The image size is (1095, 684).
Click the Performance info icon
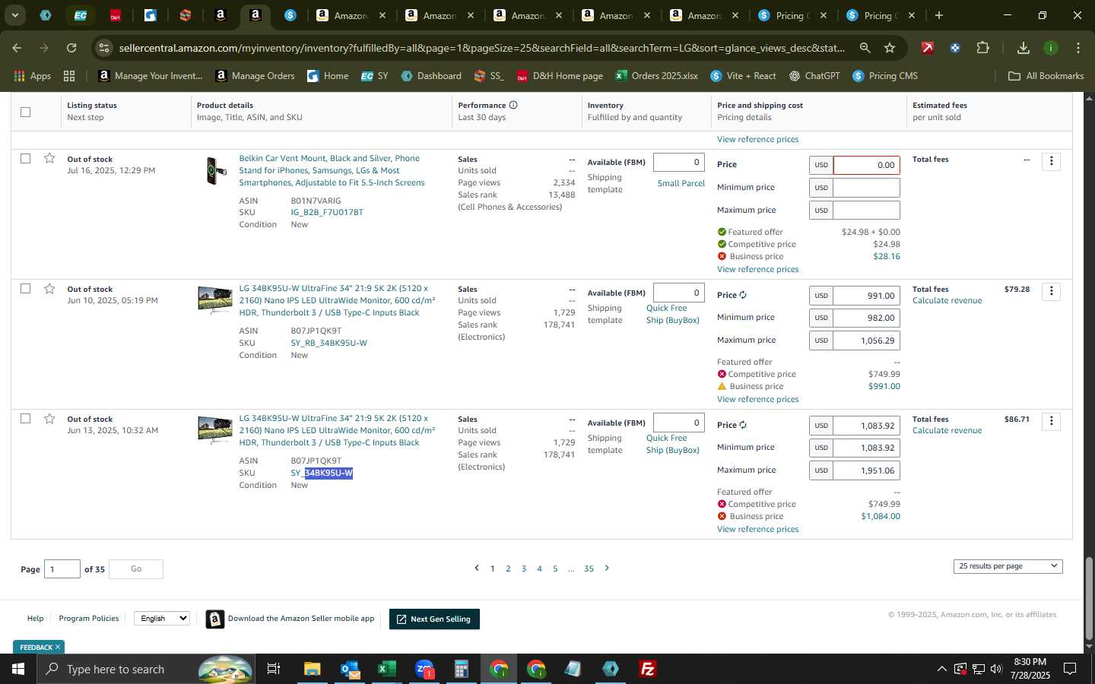513,105
